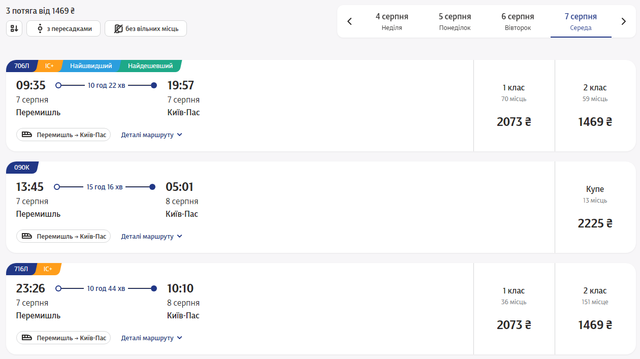Switch to the 6 серпня Вівторок tab
The width and height of the screenshot is (640, 359).
point(518,21)
